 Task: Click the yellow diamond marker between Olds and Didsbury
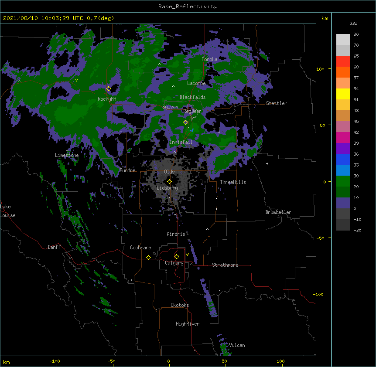point(169,182)
